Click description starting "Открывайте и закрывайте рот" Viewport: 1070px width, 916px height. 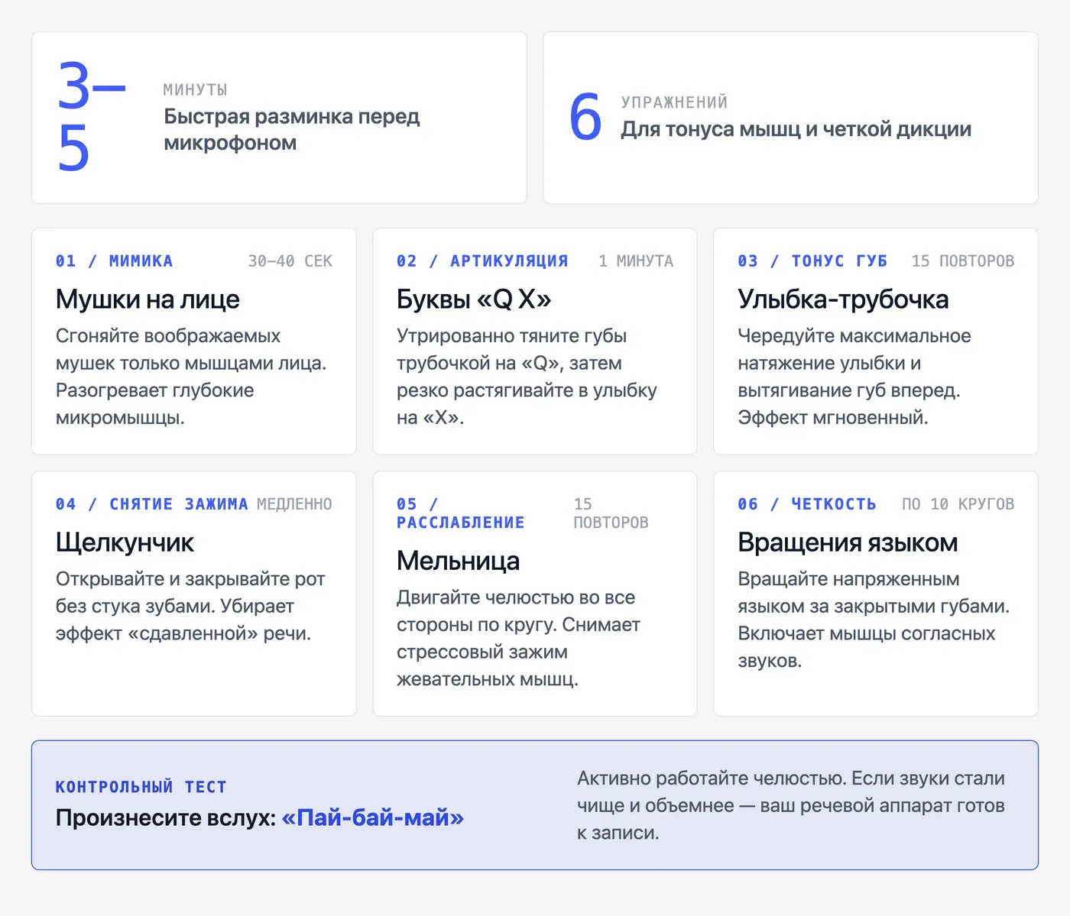[x=190, y=606]
